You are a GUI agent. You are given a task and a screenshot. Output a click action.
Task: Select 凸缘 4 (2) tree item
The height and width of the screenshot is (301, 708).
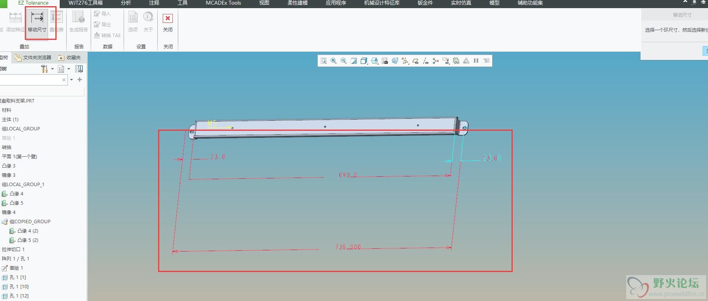point(24,231)
